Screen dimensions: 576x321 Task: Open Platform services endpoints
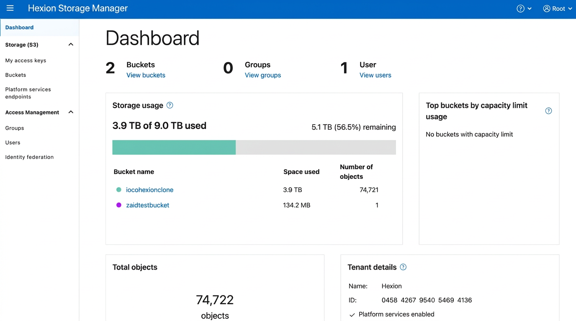tap(28, 93)
